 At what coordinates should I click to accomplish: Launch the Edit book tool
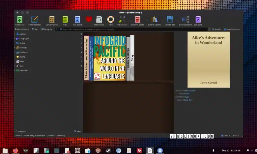coord(198,20)
